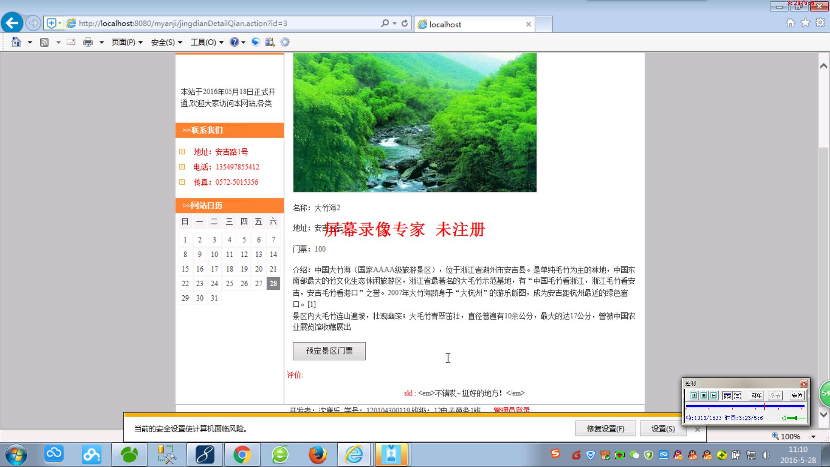
Task: Click the Windows Start button
Action: [x=16, y=455]
